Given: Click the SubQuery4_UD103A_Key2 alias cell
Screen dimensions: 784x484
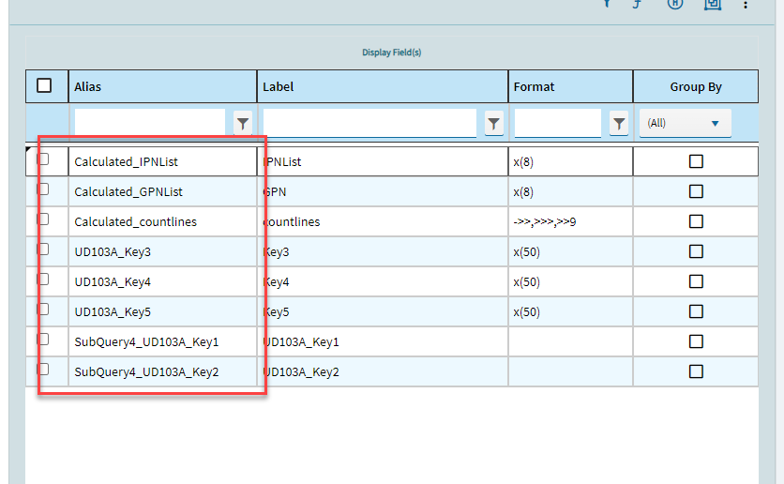Looking at the screenshot, I should click(x=162, y=371).
